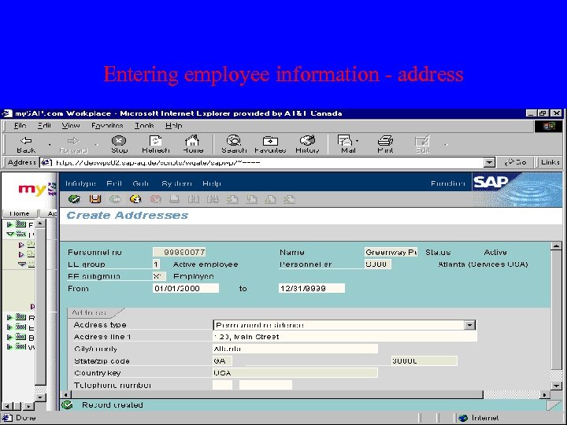Open the browser Tools menu
Screen dimensions: 567x425
144,125
